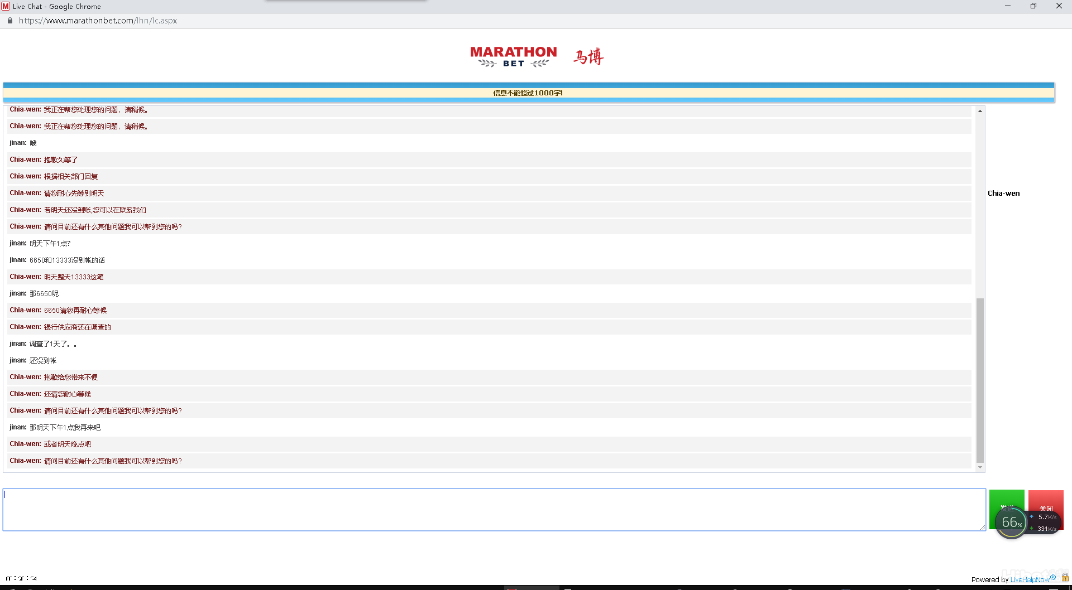Click the red M favicon in the title bar
The width and height of the screenshot is (1072, 590).
pyautogui.click(x=6, y=6)
